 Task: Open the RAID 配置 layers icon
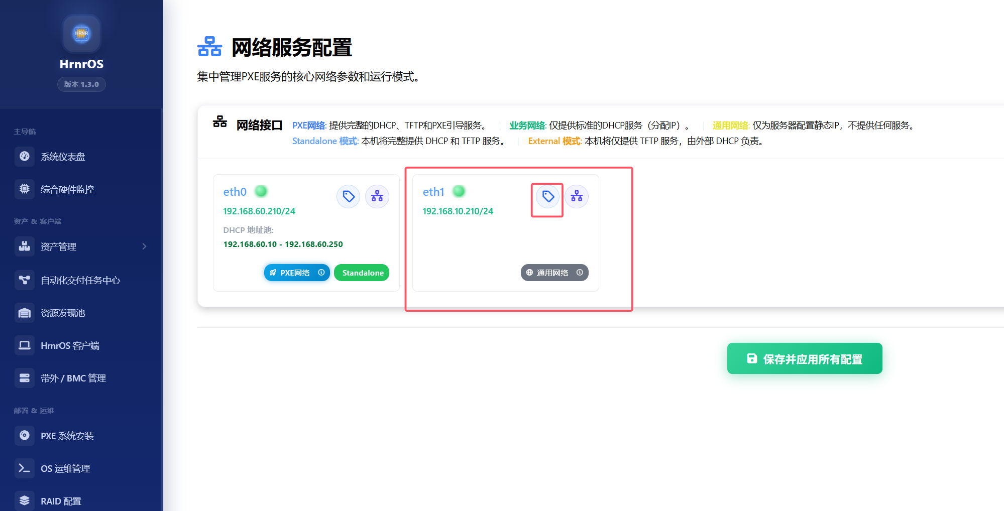click(x=25, y=500)
